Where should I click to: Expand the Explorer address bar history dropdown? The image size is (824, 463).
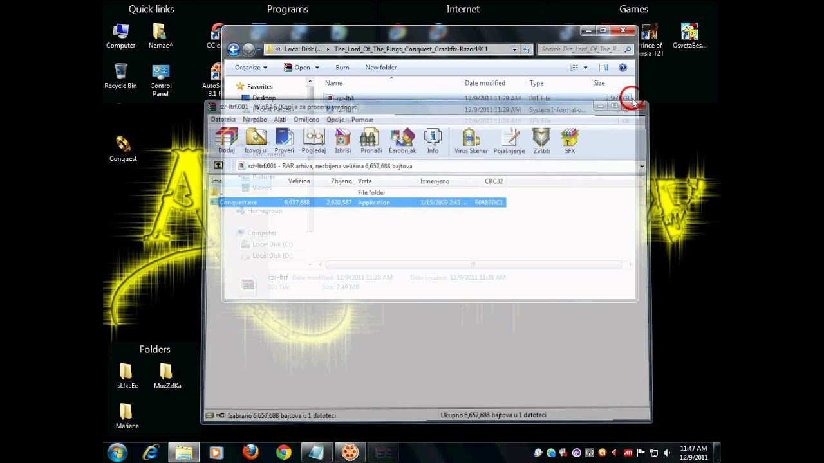click(x=514, y=50)
